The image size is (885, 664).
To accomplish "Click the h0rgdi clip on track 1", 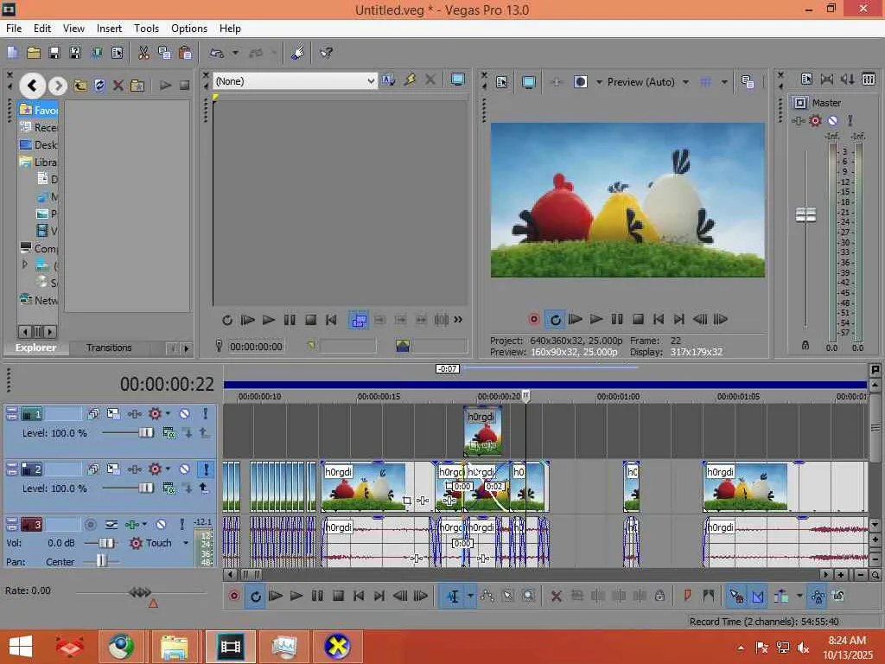I will coord(482,431).
